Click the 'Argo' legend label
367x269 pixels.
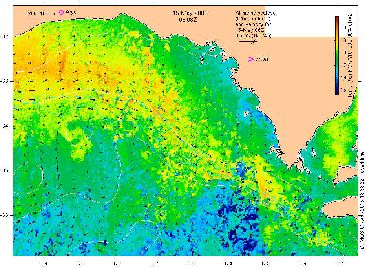click(x=71, y=12)
